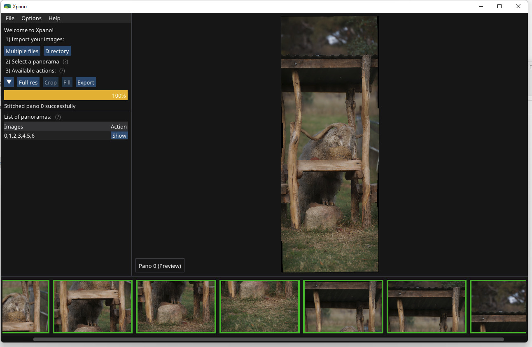Open the File menu

point(10,18)
